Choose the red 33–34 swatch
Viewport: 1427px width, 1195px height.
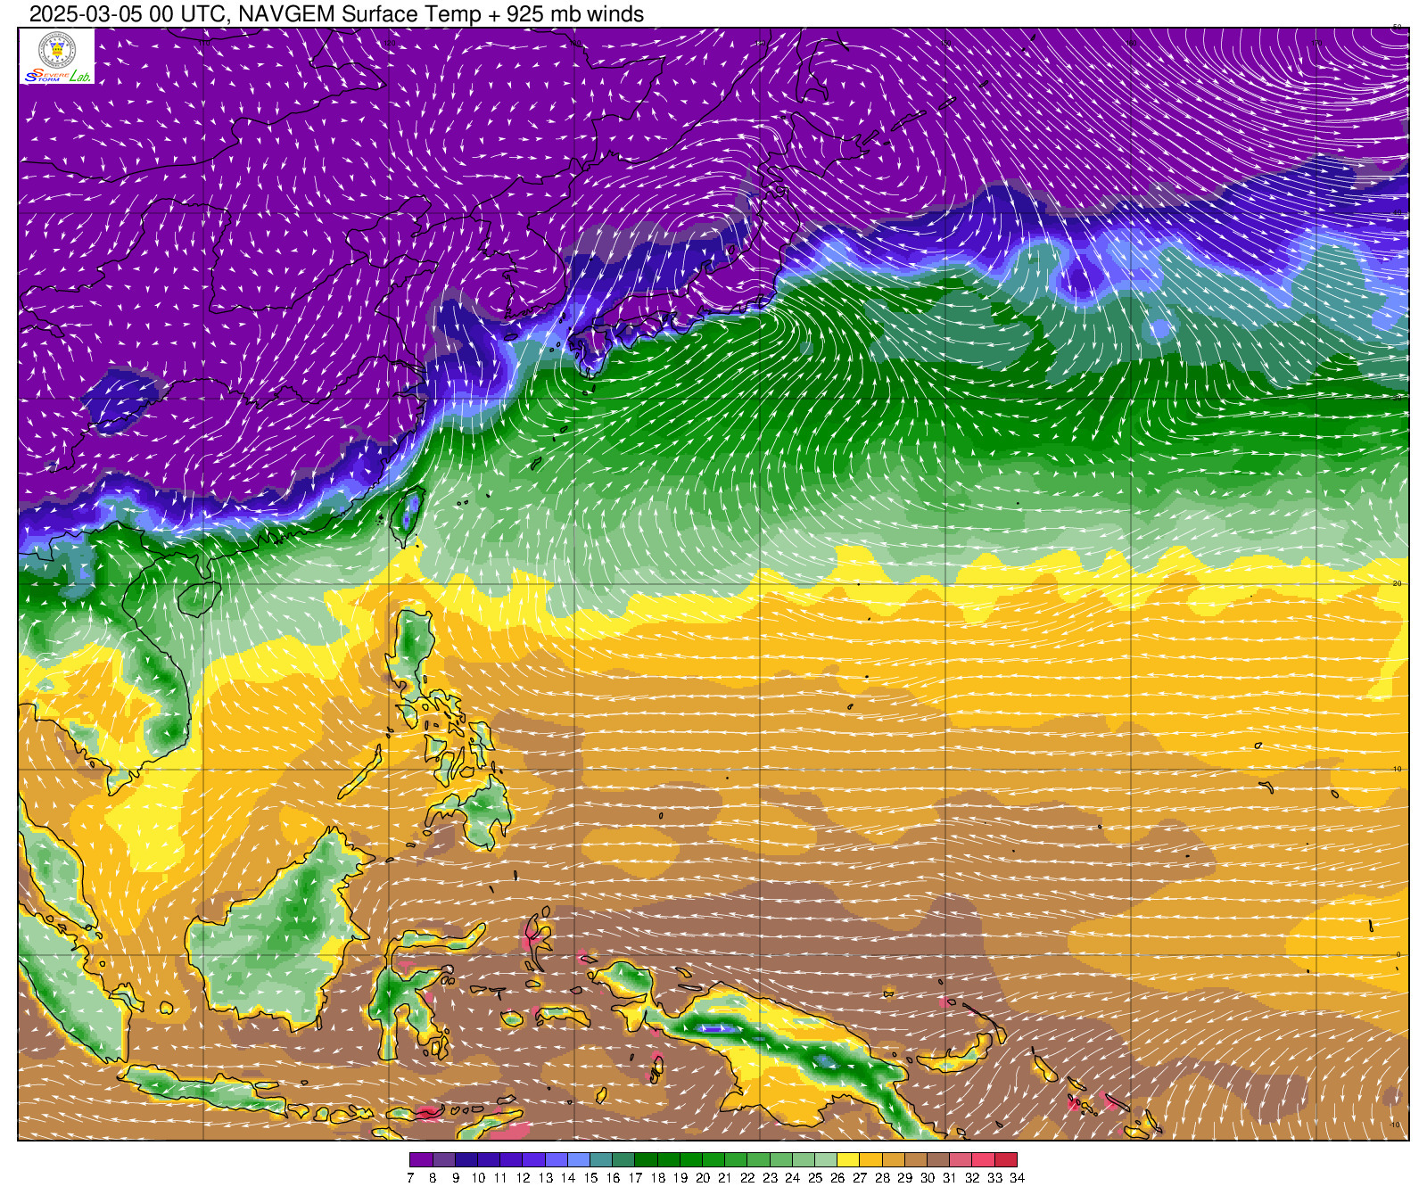(x=1006, y=1160)
